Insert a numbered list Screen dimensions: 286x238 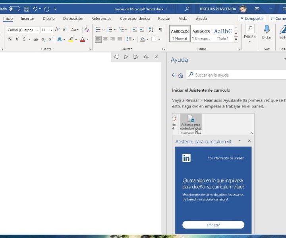tap(110, 29)
